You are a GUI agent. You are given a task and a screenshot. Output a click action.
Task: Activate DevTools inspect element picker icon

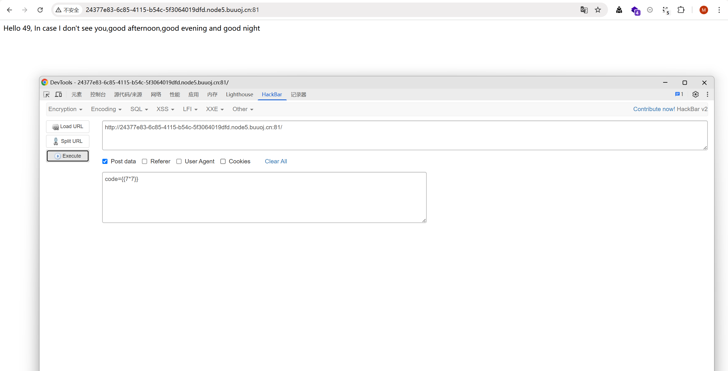[x=46, y=94]
